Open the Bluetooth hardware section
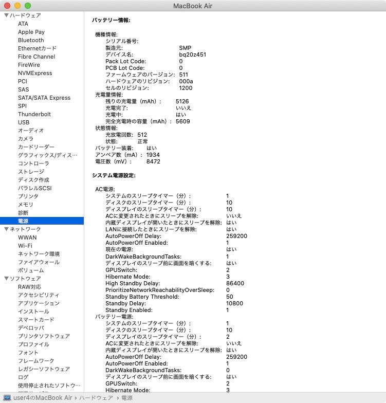 pos(31,40)
